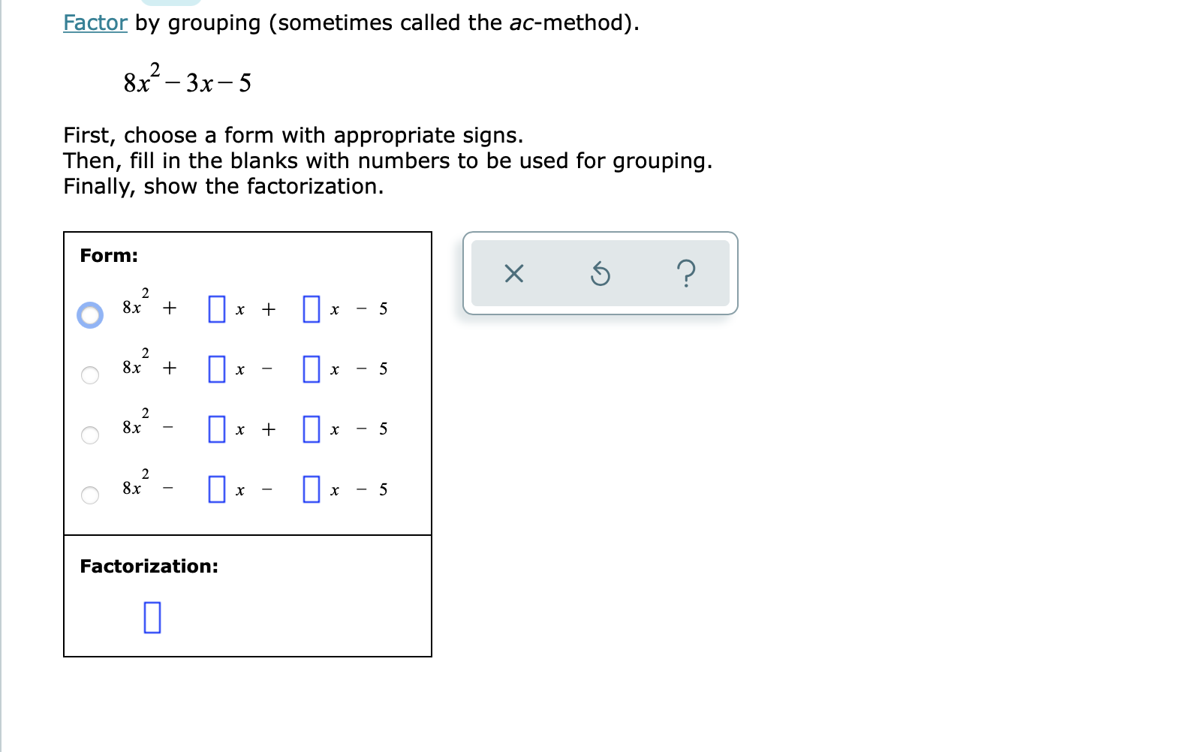Viewport: 1183px width, 752px height.
Task: Click the grey action toolbar panel
Action: point(600,274)
